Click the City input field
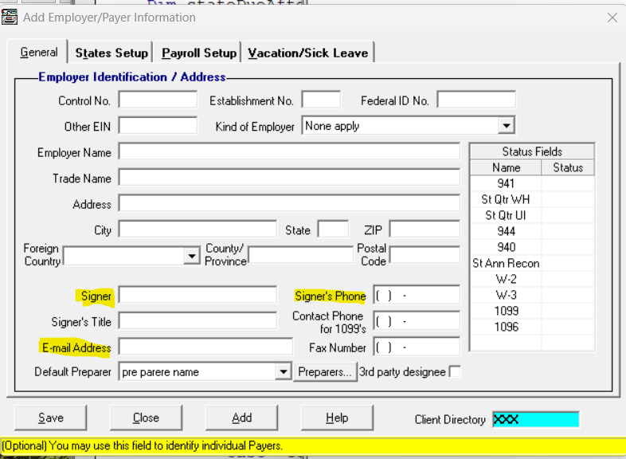626x459 pixels. click(x=198, y=229)
